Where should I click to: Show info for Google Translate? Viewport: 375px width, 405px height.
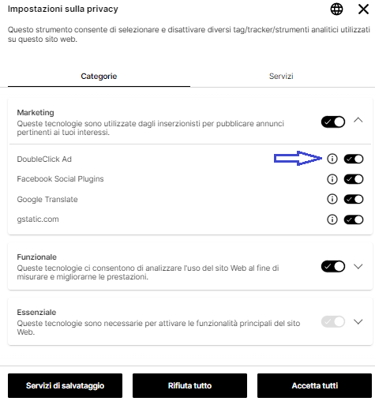332,199
